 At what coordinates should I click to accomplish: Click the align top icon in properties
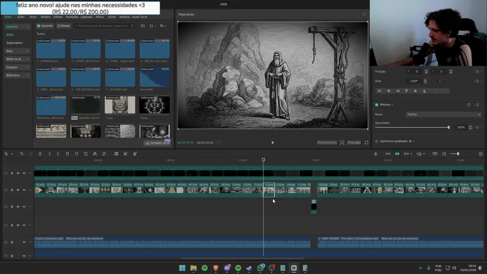(406, 91)
